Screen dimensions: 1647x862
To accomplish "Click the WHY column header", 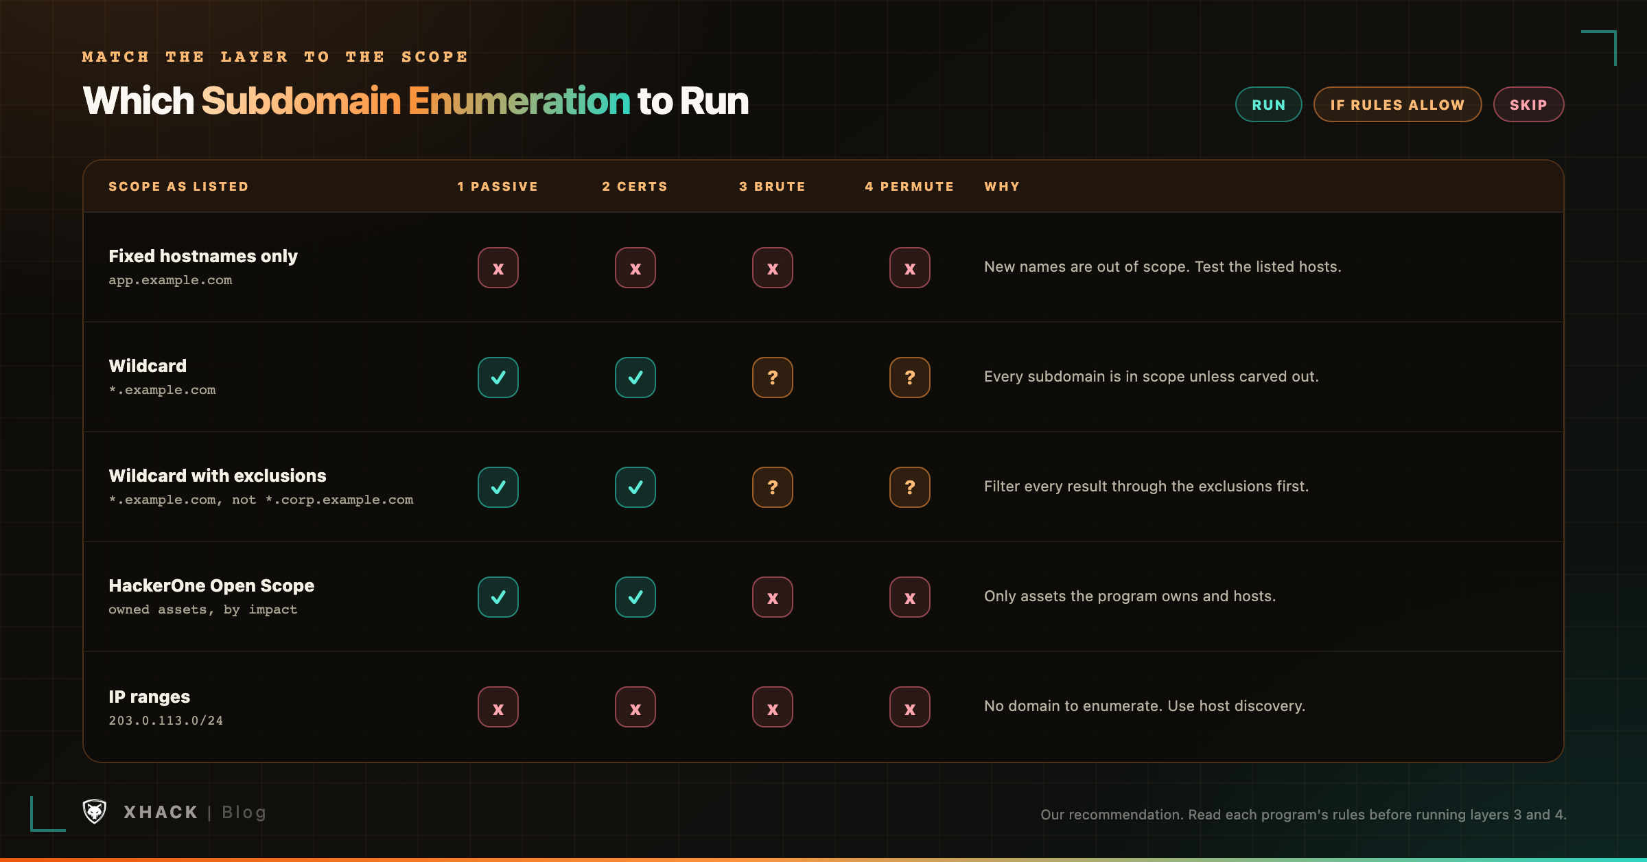I will [x=1003, y=187].
